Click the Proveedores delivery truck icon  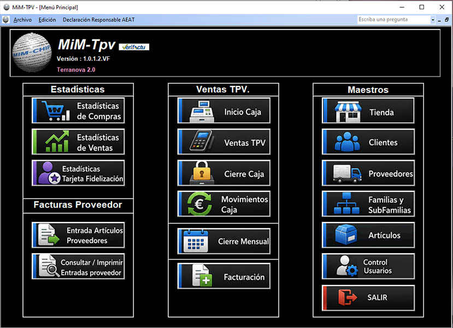click(347, 173)
